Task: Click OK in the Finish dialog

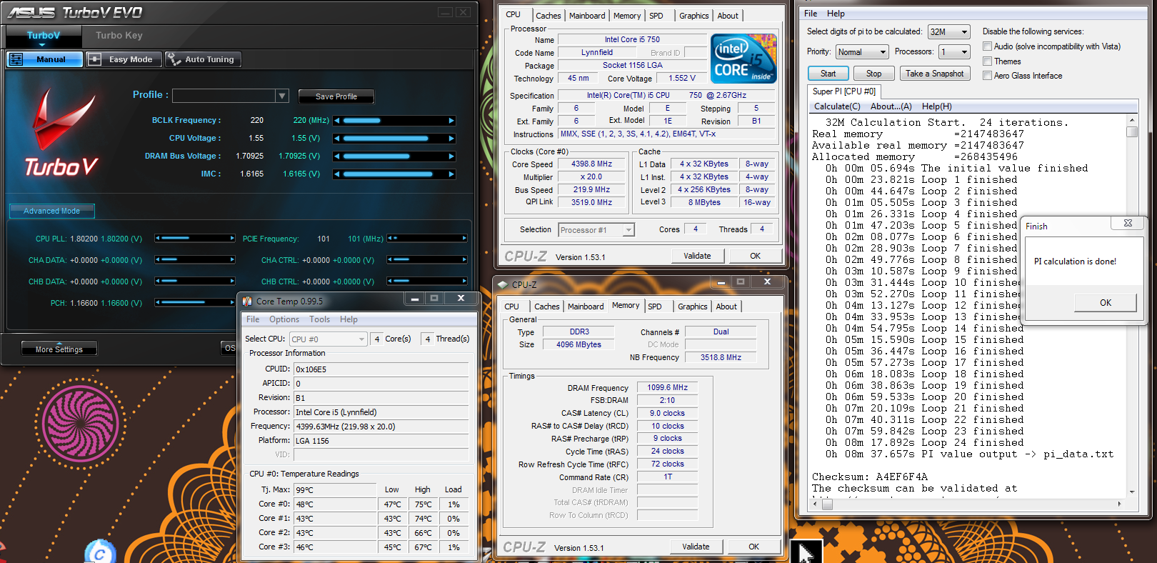Action: 1105,303
